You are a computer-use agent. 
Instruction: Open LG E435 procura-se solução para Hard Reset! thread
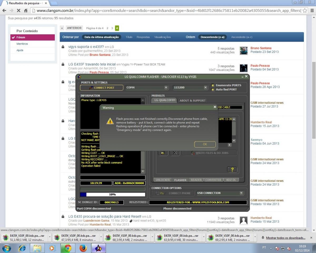(105, 216)
